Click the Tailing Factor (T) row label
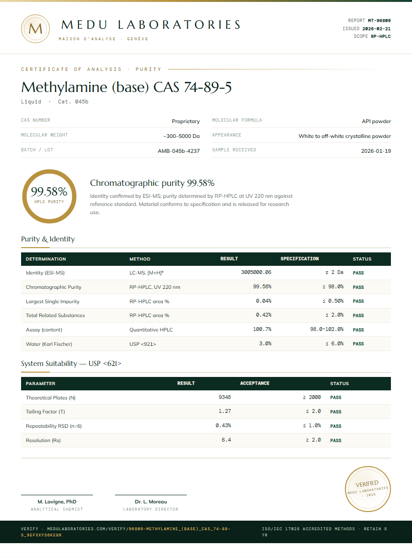The height and width of the screenshot is (558, 412). 45,412
